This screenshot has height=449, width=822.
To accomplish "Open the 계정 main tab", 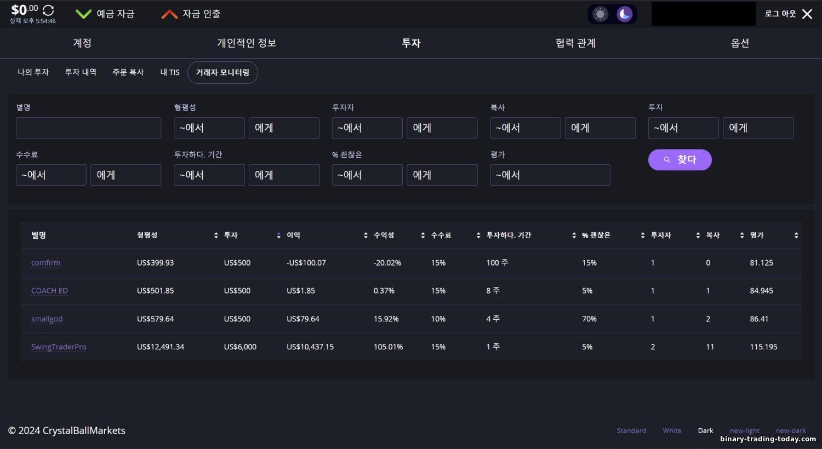I will [82, 43].
